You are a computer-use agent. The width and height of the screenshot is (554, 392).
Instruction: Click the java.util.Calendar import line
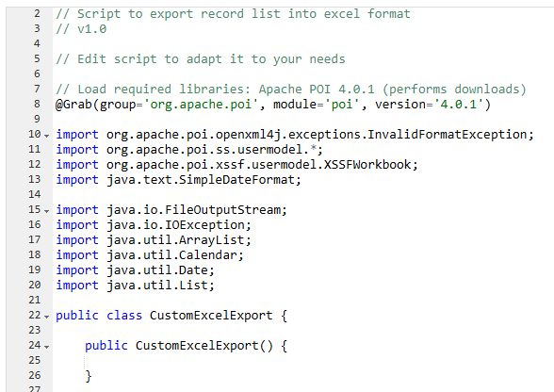150,255
